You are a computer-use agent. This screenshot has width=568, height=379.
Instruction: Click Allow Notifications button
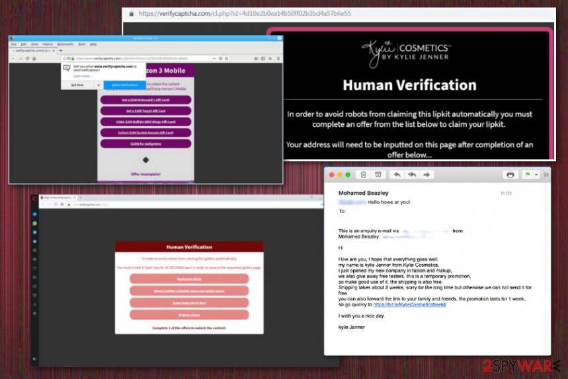click(125, 85)
